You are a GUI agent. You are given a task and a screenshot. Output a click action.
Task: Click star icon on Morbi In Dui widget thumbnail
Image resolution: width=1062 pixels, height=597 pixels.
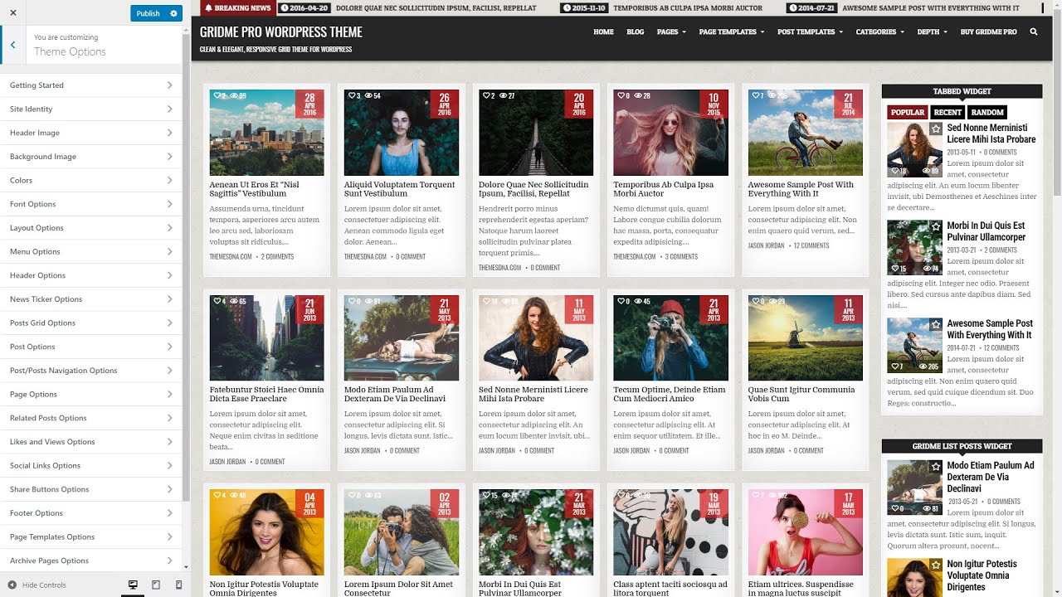(x=935, y=227)
